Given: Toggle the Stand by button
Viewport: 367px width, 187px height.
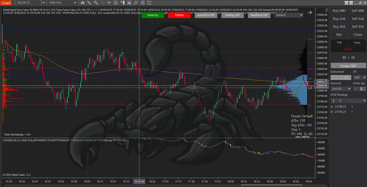Looking at the screenshot, I should coord(153,15).
